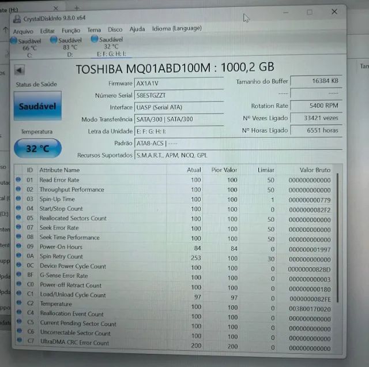Screen dimensions: 369x367
Task: Click status dot for Uncorrectable Sector Count
Action: [20, 331]
